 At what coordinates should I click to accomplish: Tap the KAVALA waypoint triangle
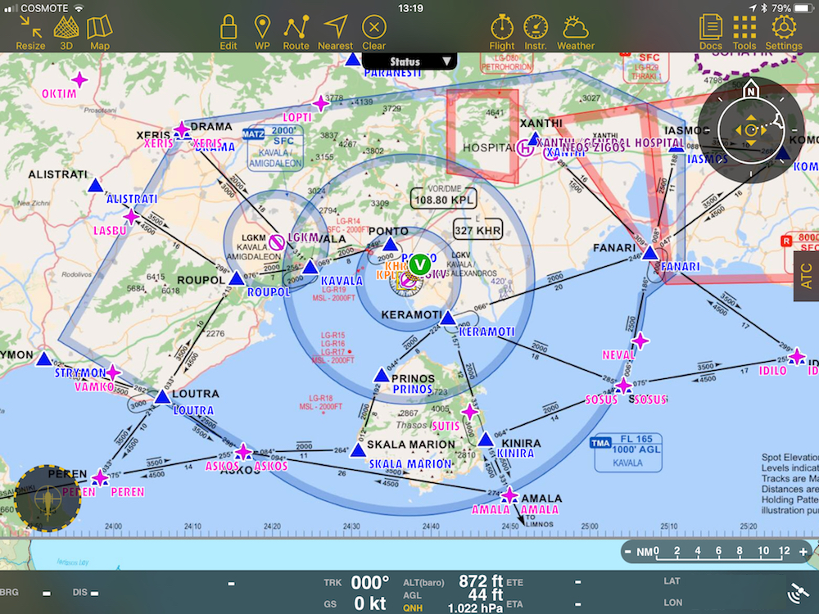[310, 268]
